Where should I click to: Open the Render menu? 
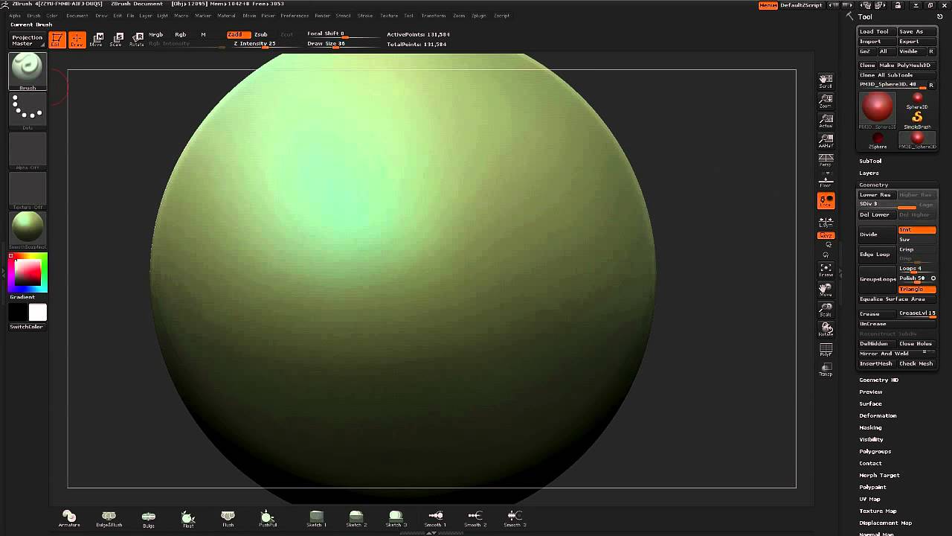pos(323,16)
